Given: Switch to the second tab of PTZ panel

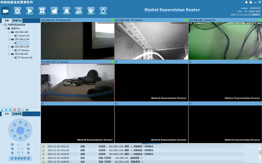Looking at the screenshot, I should coord(17,114).
